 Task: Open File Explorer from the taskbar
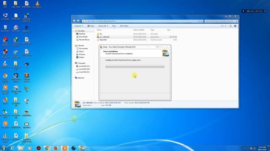coord(21,148)
